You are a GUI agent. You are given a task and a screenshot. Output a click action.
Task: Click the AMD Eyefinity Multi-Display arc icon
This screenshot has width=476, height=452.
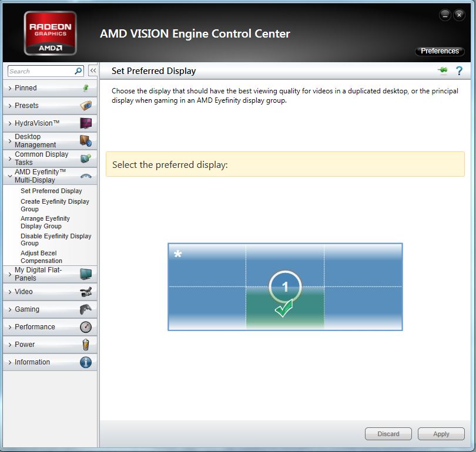86,176
